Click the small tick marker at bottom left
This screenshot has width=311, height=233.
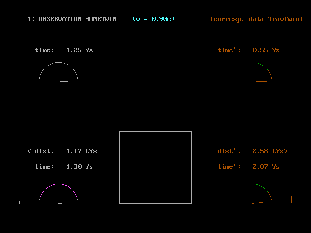[x=19, y=202]
